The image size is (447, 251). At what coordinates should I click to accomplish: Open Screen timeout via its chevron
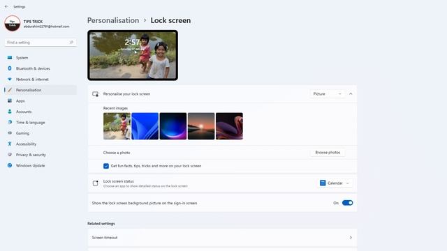[x=351, y=238]
